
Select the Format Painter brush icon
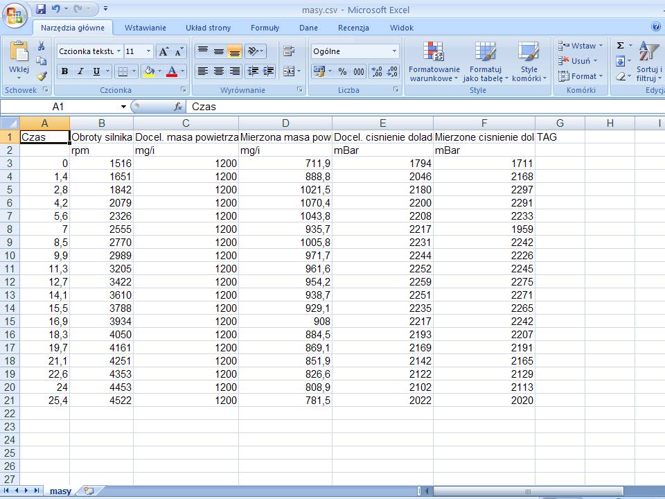tap(41, 76)
